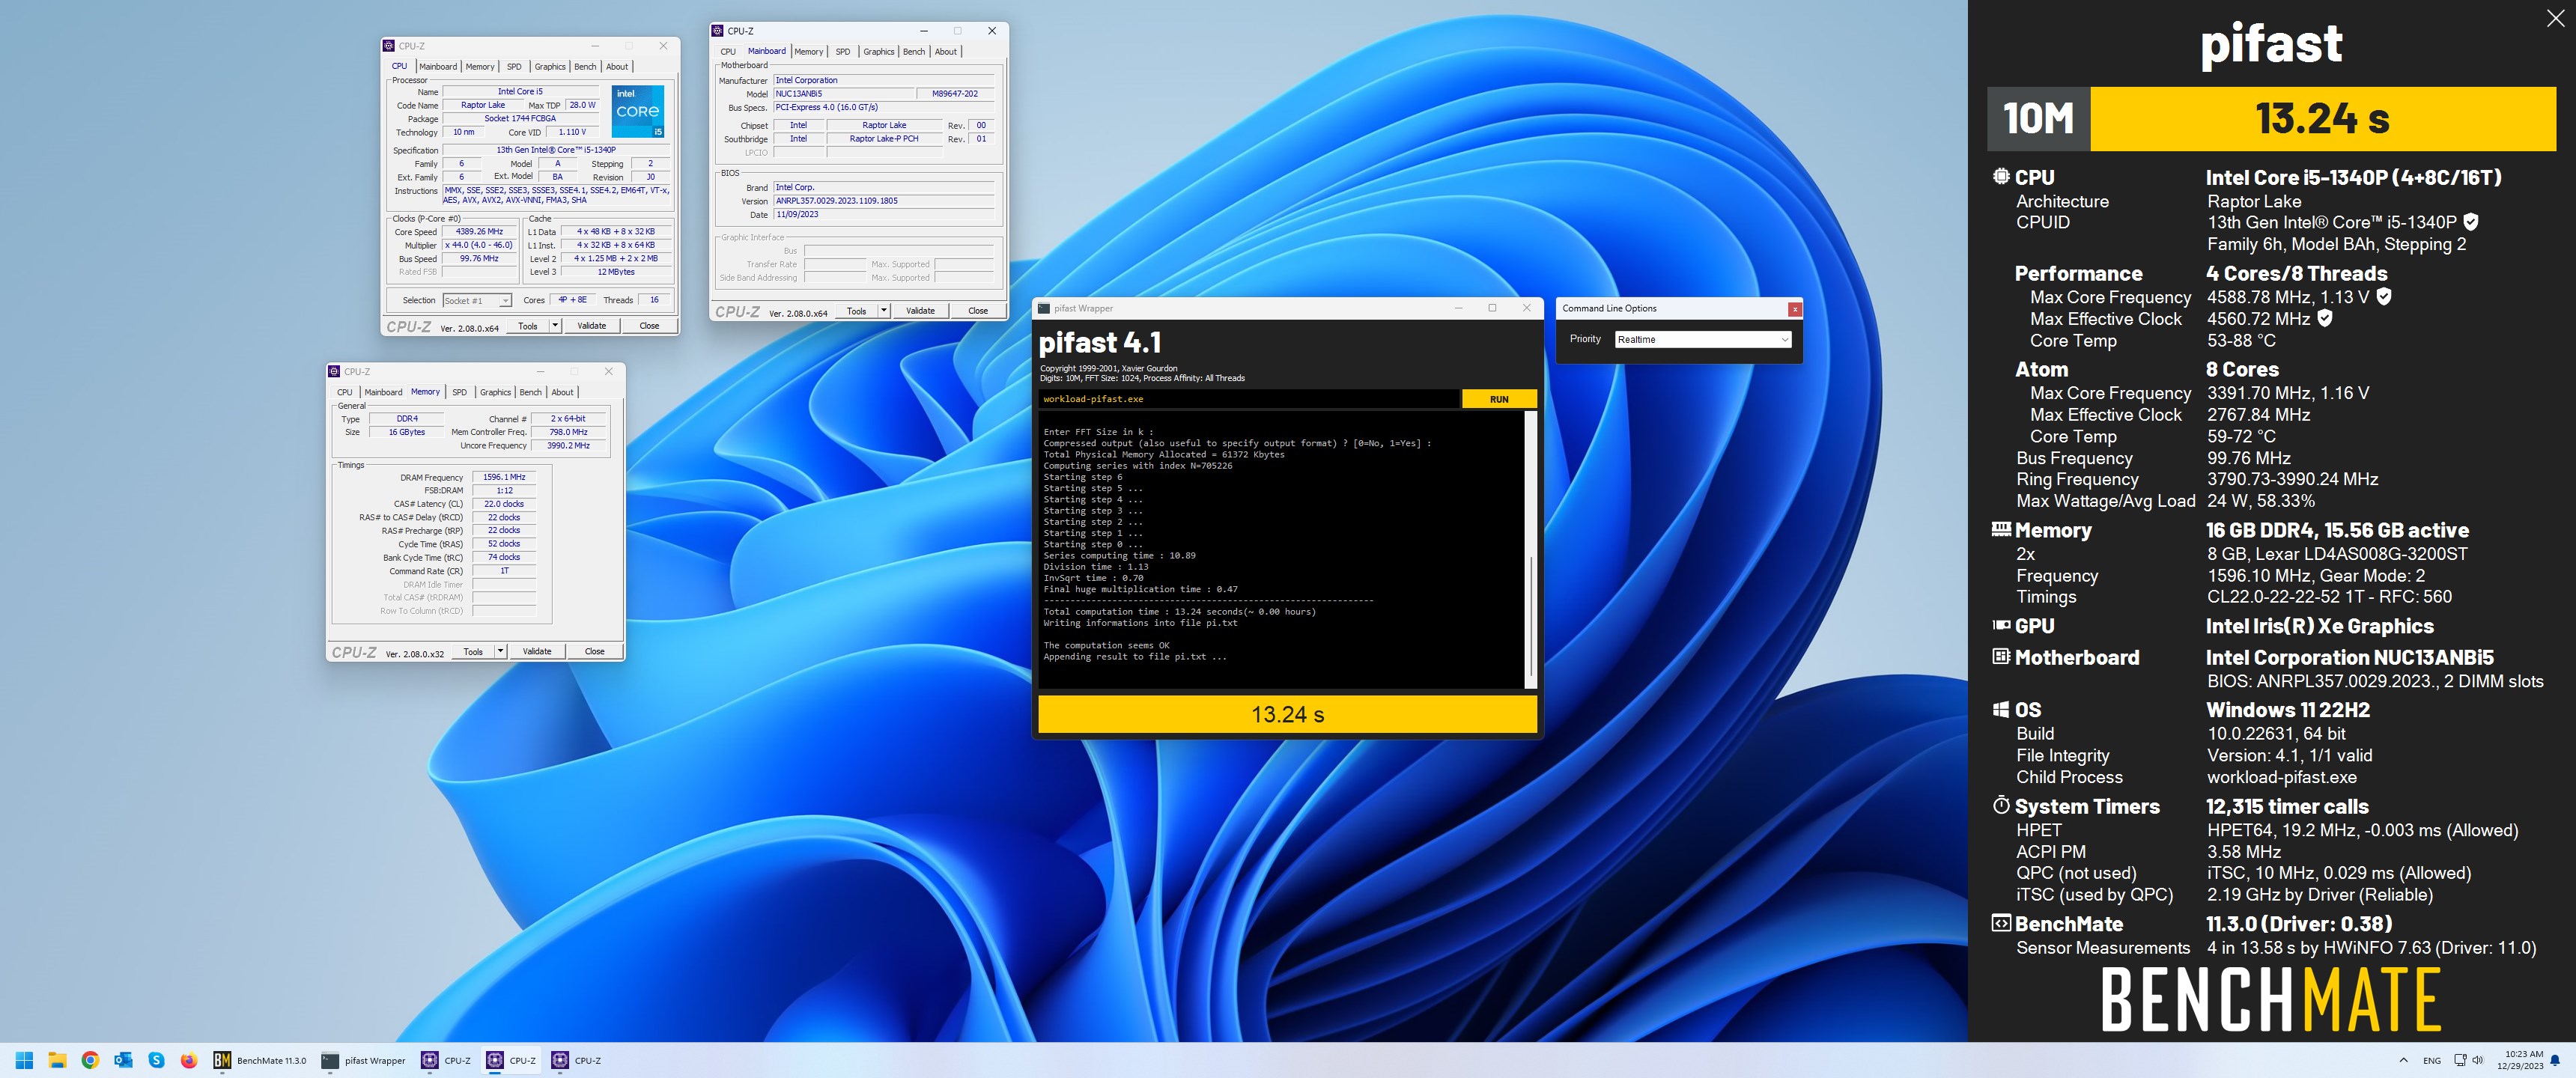Switch to Bench tab in CPU-Z CPU window
2576x1078 pixels.
coord(585,66)
